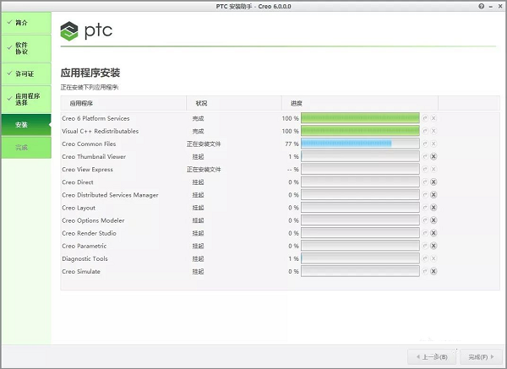Select the 应用程序选择 sidebar step

pyautogui.click(x=25, y=100)
